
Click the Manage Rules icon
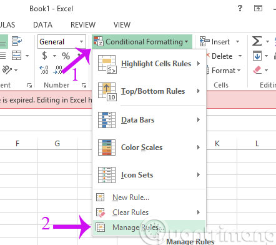coord(101,227)
